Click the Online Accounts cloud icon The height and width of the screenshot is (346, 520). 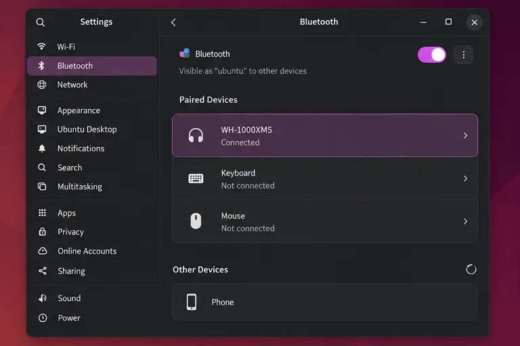[43, 251]
